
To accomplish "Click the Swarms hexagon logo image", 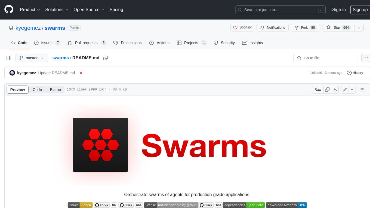I will pos(100,145).
